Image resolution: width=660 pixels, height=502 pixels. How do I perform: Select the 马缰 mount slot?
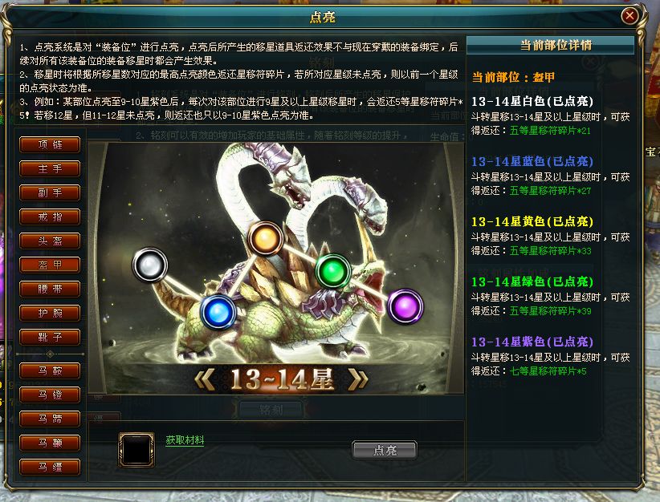(50, 467)
